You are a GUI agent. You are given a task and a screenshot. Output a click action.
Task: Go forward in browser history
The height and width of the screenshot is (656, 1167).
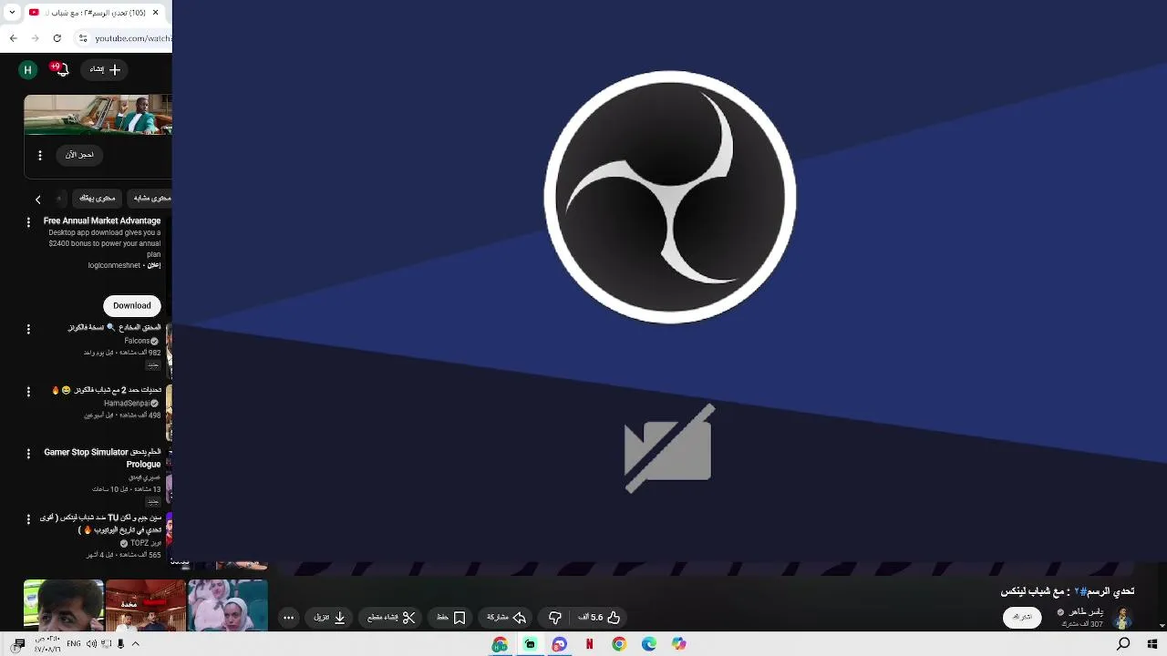[35, 38]
